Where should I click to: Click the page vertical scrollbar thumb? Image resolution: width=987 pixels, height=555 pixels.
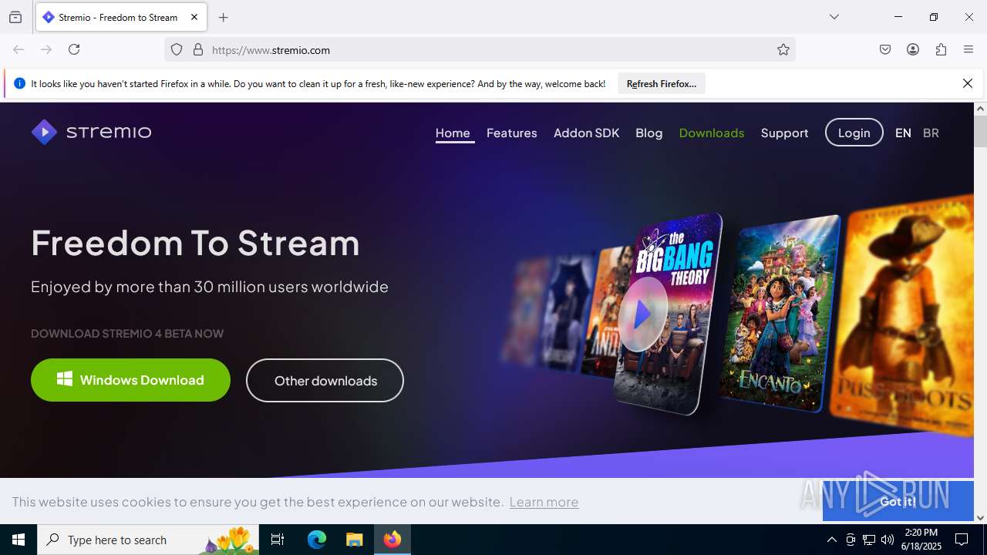(x=980, y=131)
